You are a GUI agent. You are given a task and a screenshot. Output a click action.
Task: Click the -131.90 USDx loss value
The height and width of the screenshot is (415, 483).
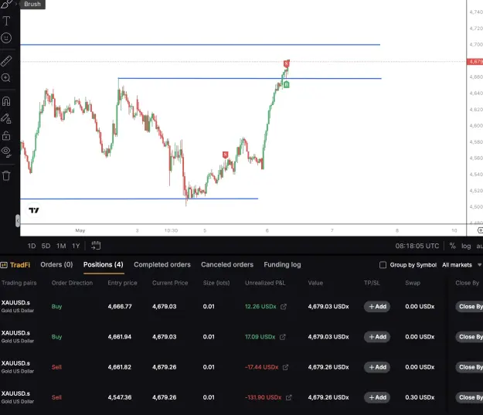point(264,397)
